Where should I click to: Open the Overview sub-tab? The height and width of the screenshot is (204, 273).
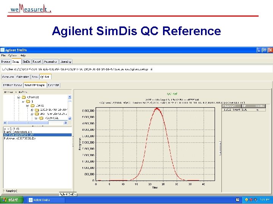point(8,77)
